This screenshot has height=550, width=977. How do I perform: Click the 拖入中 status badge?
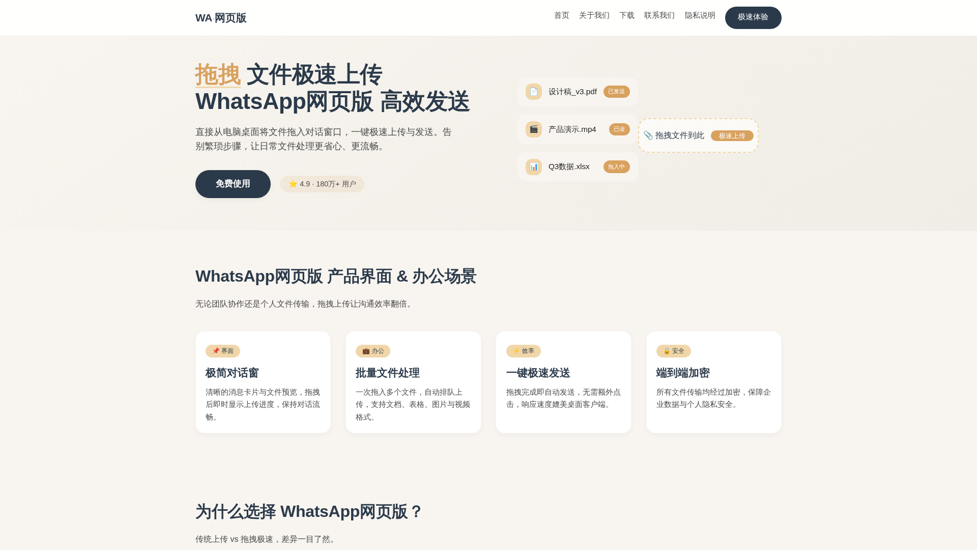point(616,167)
